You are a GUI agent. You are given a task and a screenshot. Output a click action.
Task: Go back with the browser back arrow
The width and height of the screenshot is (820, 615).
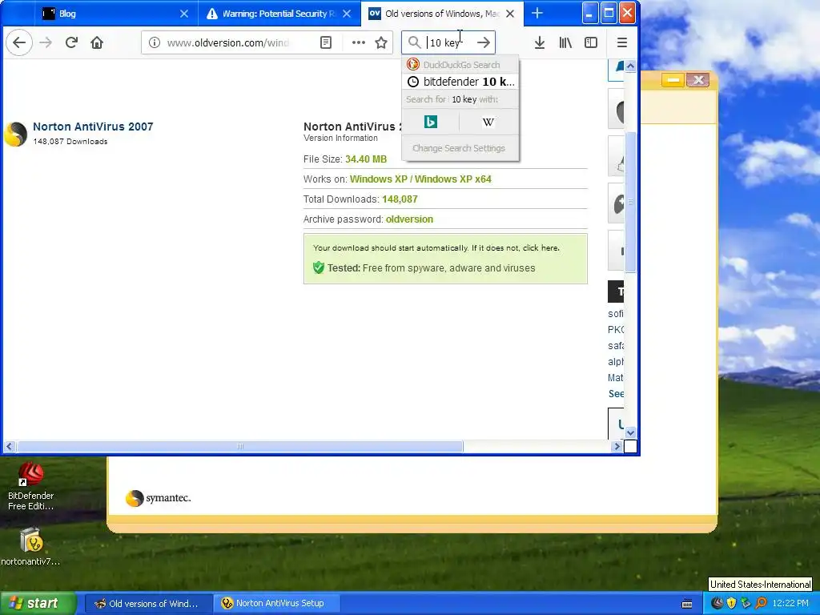click(x=19, y=42)
